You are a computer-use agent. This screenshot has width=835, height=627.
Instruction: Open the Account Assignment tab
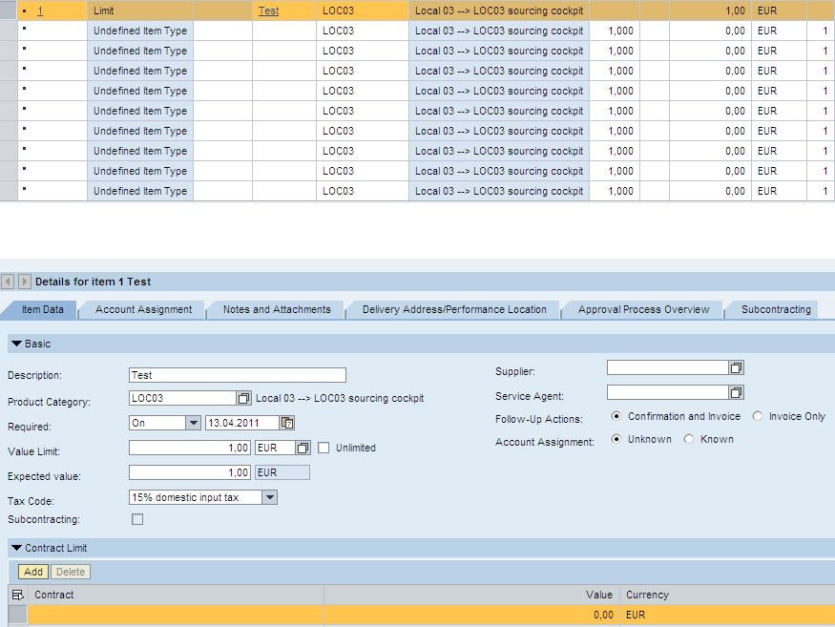pos(144,309)
